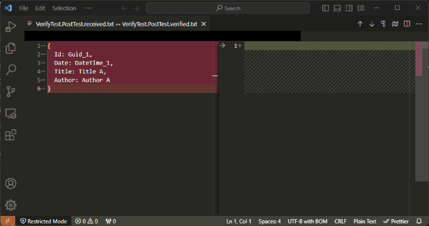
Task: Open Source Control view
Action: click(11, 92)
